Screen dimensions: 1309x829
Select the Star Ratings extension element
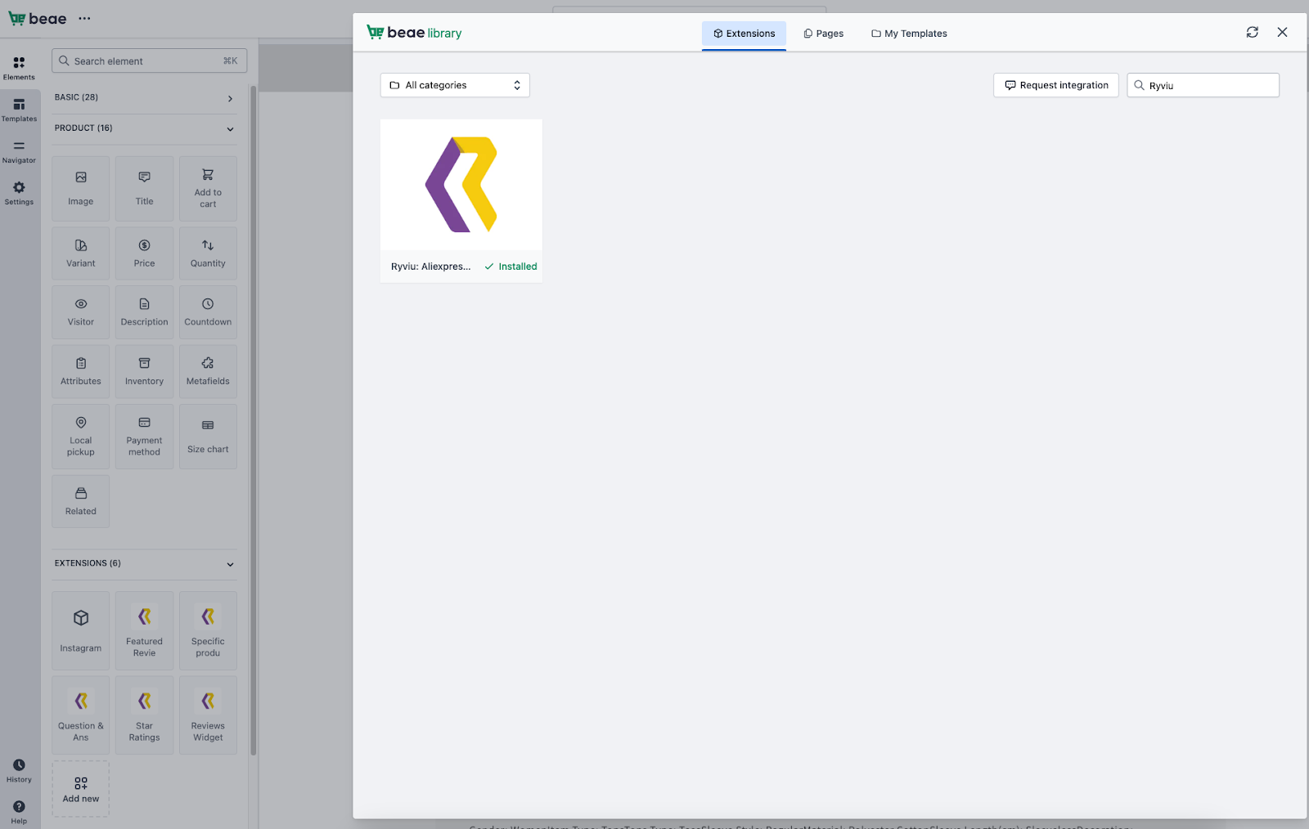(145, 715)
